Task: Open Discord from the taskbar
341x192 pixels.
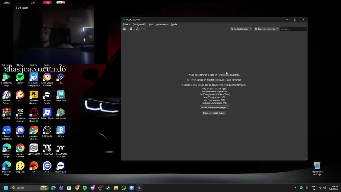Action: [92, 188]
